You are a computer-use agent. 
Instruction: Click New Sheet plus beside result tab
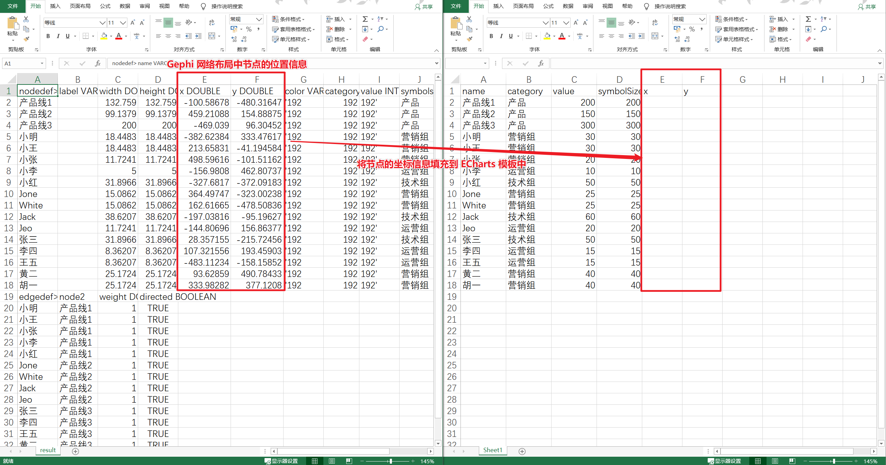pos(75,451)
